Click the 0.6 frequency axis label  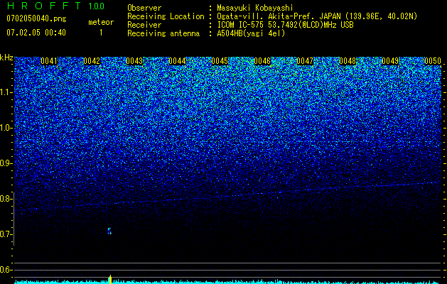tap(6, 270)
